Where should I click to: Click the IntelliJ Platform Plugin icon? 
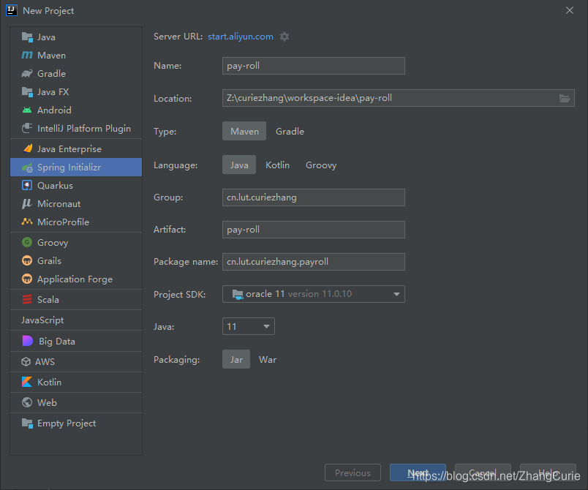(x=27, y=128)
